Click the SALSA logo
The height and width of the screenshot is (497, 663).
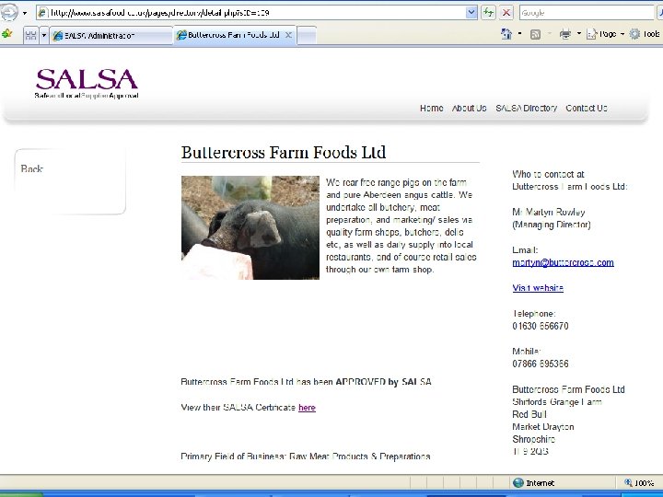[x=87, y=83]
